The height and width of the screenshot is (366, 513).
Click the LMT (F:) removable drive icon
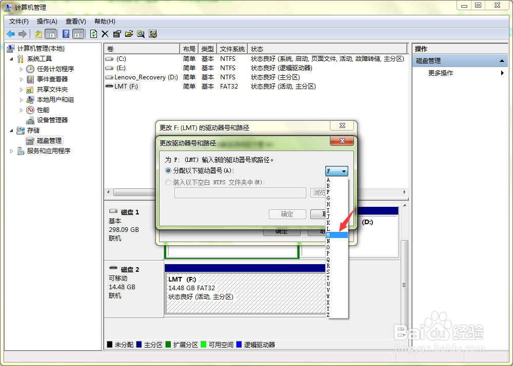point(109,86)
